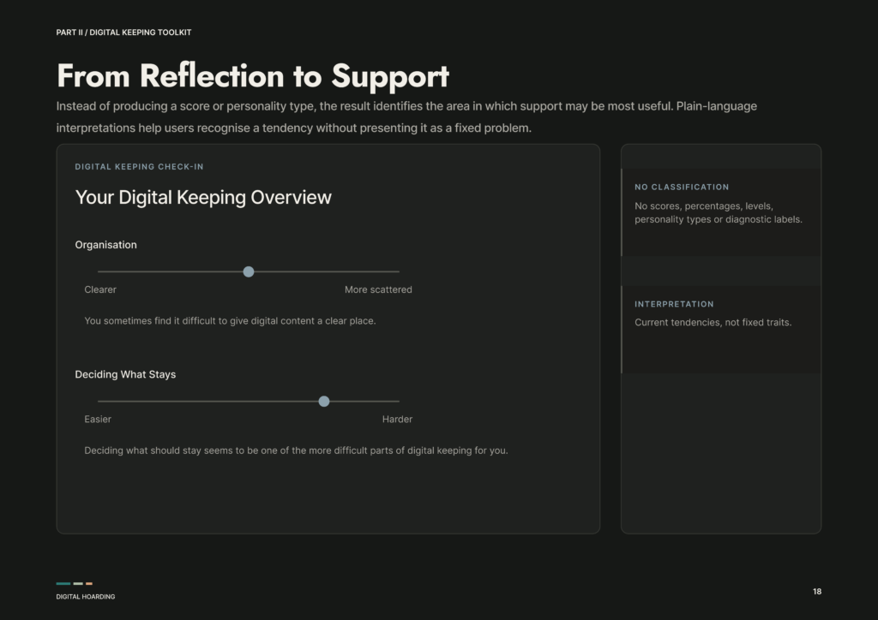This screenshot has height=620, width=878.
Task: Click the 'Easier' slider label
Action: [x=98, y=420]
